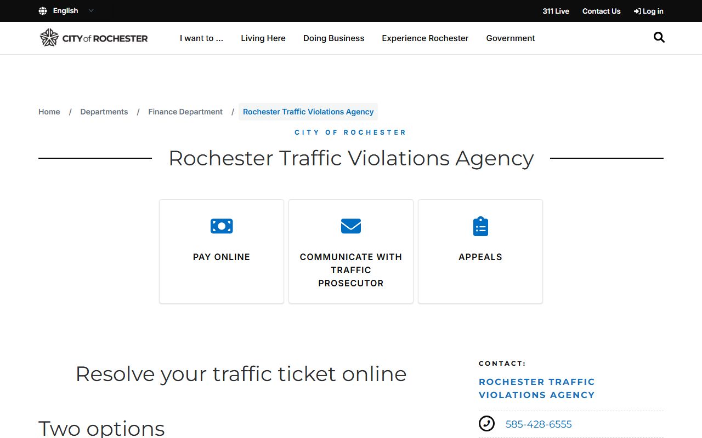Open the PAY ONLINE card
The height and width of the screenshot is (438, 702).
click(222, 251)
